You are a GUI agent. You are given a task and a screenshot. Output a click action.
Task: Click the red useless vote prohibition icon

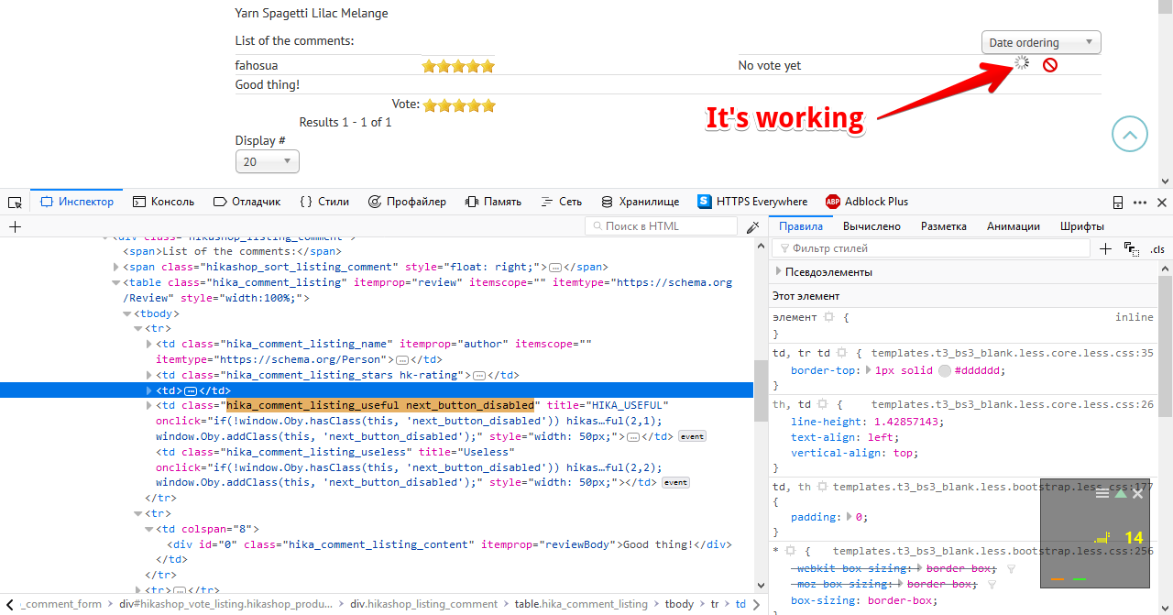pyautogui.click(x=1050, y=65)
